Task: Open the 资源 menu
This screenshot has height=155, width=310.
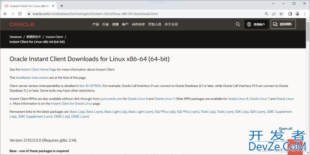Action: pyautogui.click(x=115, y=24)
